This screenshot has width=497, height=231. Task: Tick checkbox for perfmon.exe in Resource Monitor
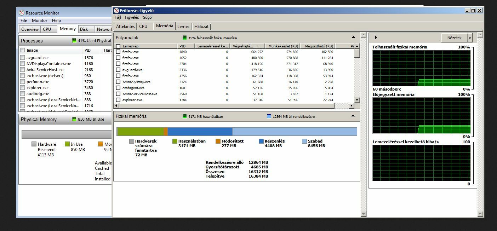point(23,82)
